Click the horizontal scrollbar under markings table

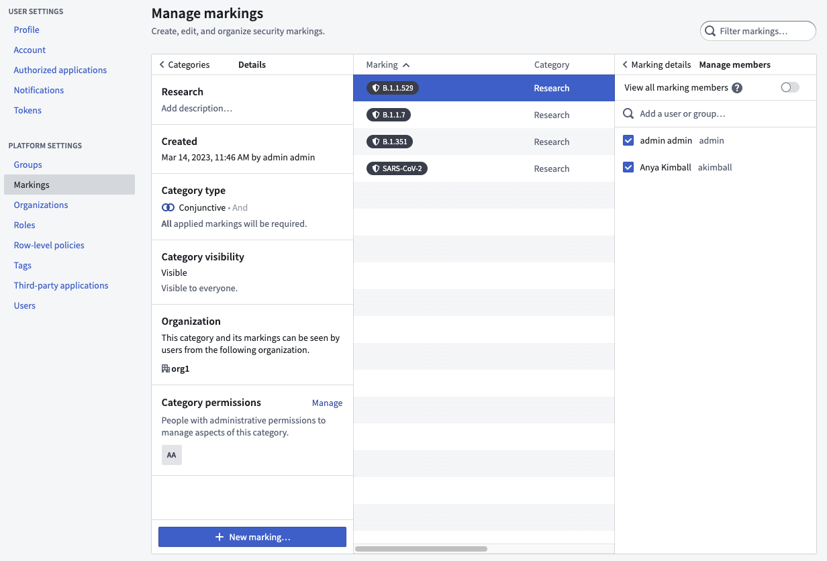pos(421,549)
